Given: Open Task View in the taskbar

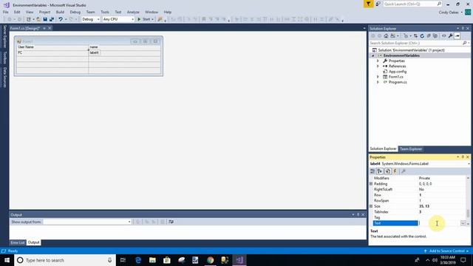Looking at the screenshot, I should coord(123,260).
